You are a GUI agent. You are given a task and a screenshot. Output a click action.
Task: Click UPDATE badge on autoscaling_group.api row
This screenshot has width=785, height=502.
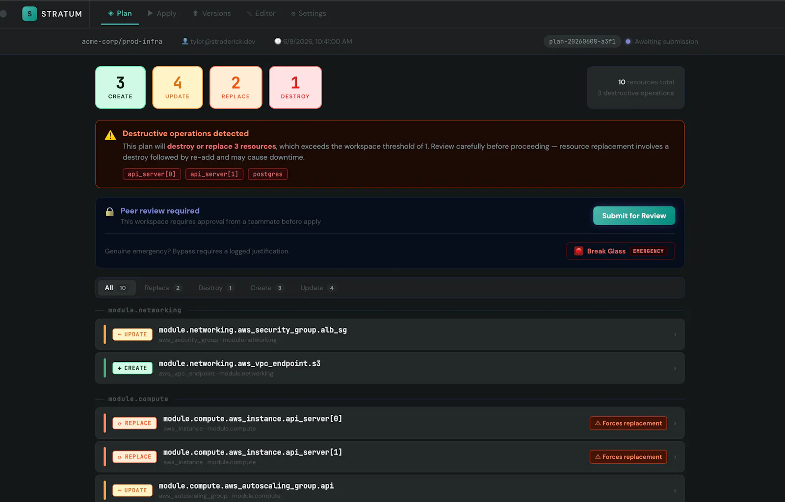tap(132, 490)
